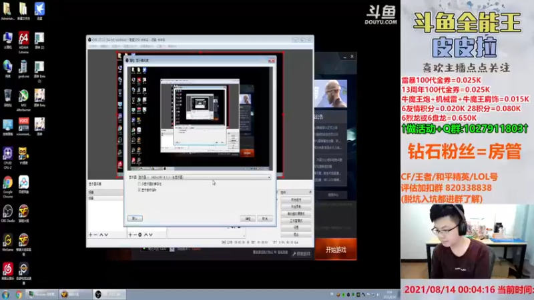Open Google Chrome desktop shortcut

(7, 187)
